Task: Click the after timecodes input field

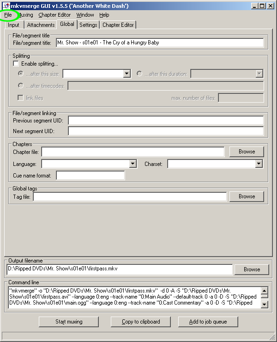Action: 166,85
